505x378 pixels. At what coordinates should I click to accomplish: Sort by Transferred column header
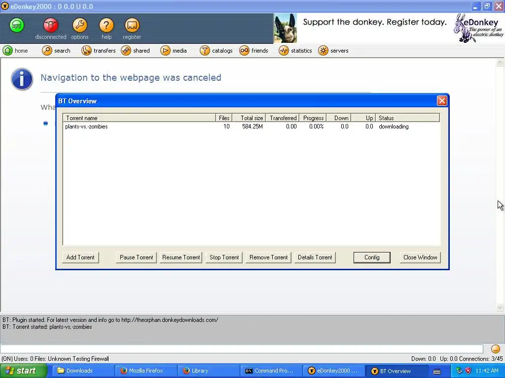(283, 118)
